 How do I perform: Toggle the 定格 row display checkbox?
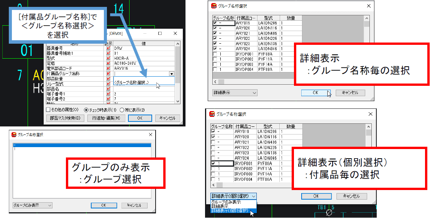[108, 63]
